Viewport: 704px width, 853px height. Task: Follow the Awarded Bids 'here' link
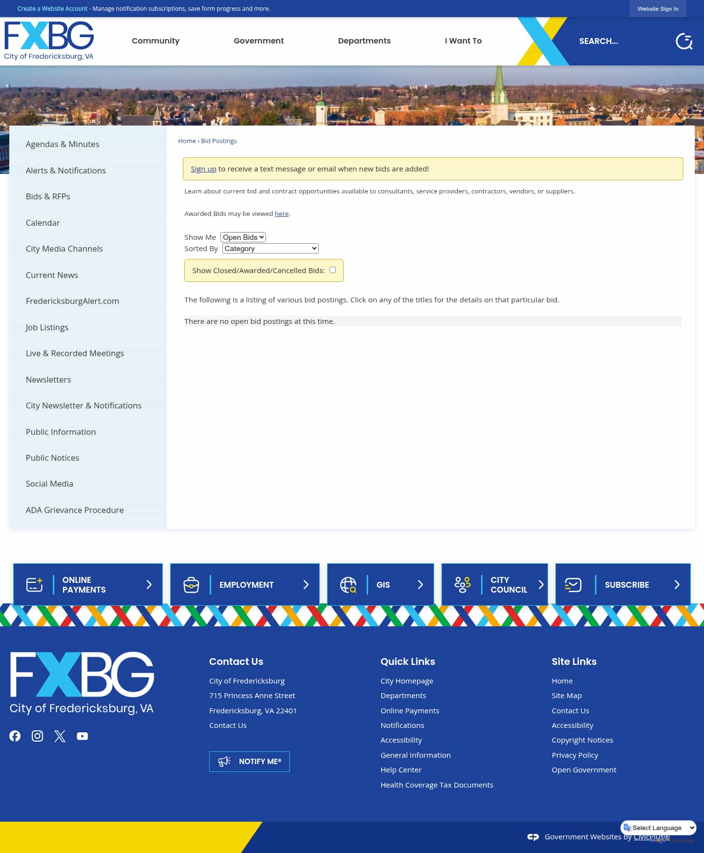click(282, 213)
